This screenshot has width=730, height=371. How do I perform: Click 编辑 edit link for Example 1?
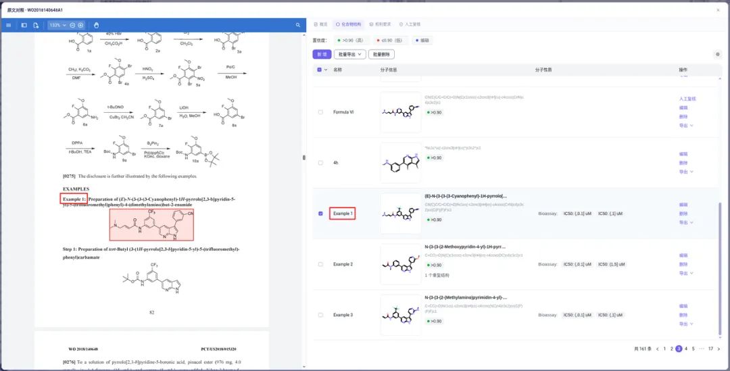683,204
